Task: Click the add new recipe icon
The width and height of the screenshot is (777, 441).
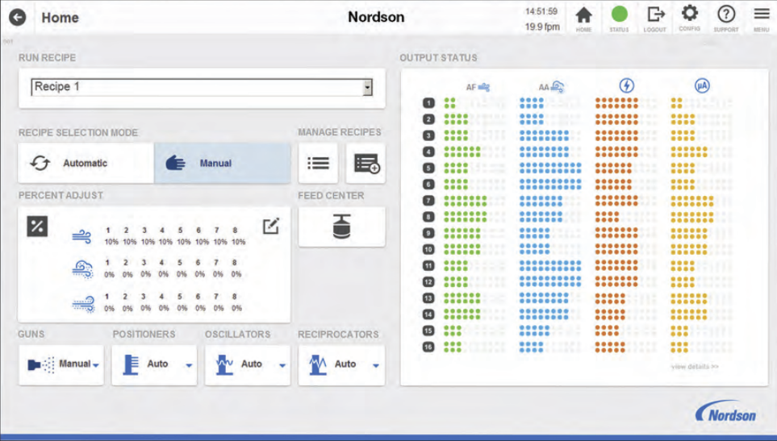Action: tap(366, 163)
